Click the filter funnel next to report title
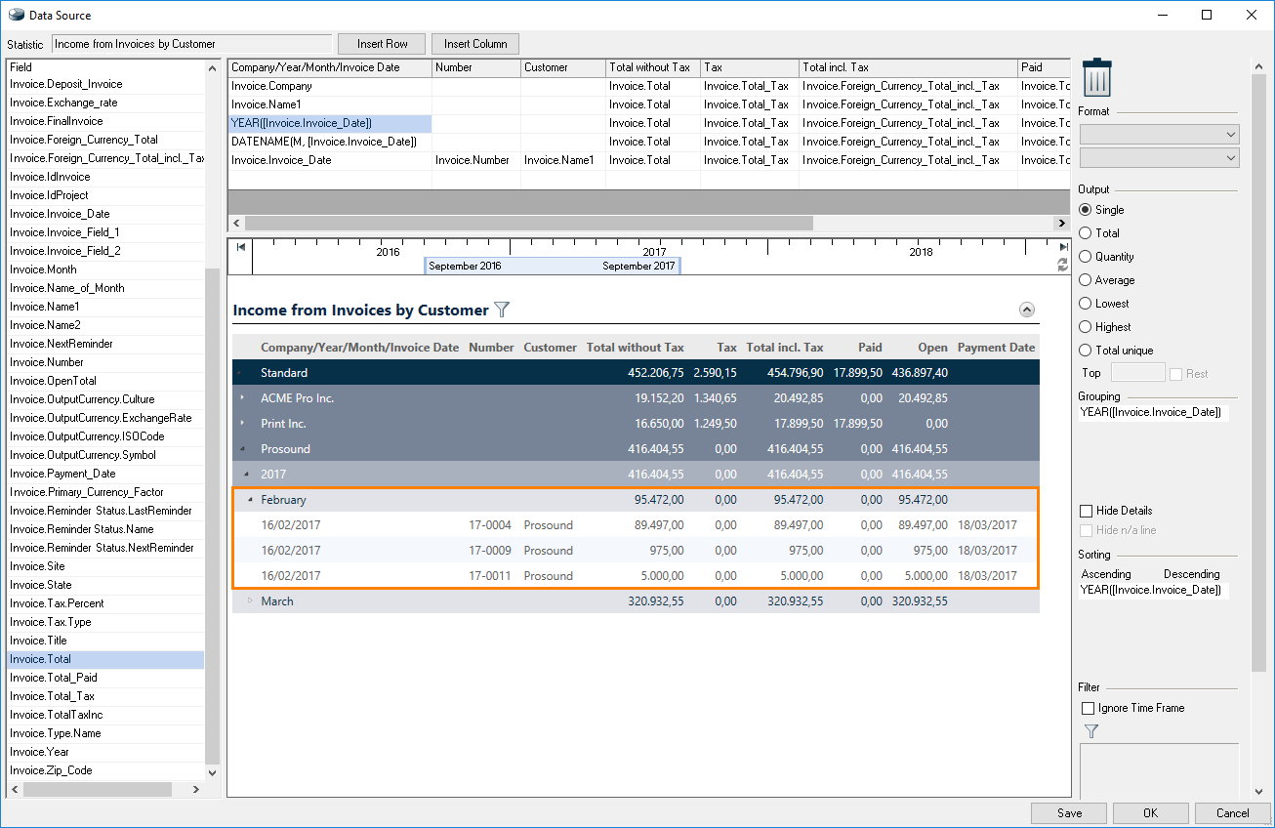1275x828 pixels. (x=502, y=310)
